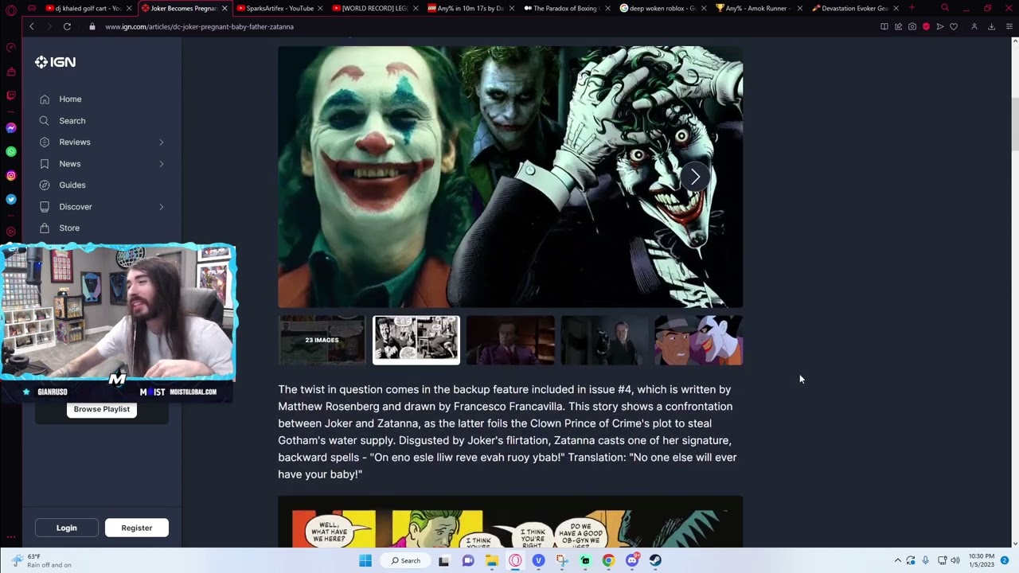
Task: Select the purple-suit Joker thumbnail
Action: [x=510, y=340]
